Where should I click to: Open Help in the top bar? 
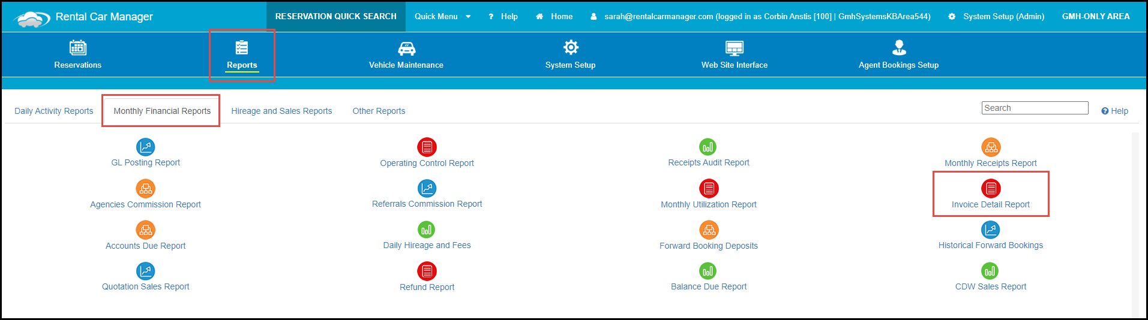click(509, 17)
